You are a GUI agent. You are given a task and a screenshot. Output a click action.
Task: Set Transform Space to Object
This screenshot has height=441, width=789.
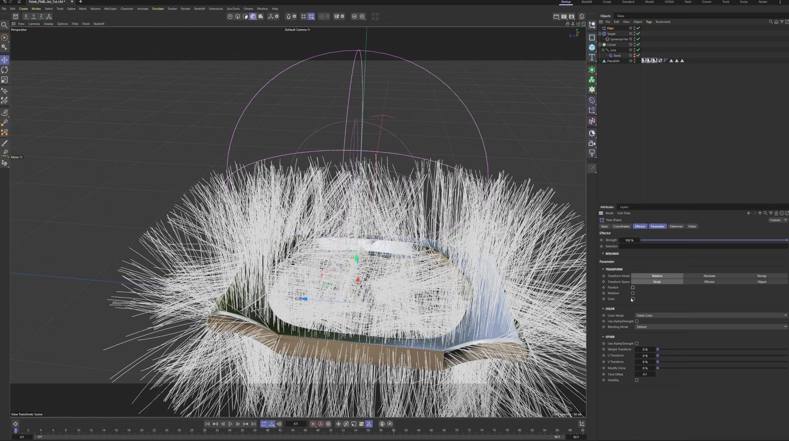pos(761,282)
